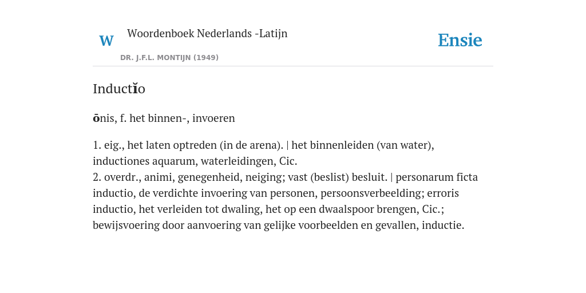Click the 'ōnis, f. het binnen-, invoeren' line
Viewport: 586px width, 293px height.
(x=164, y=118)
